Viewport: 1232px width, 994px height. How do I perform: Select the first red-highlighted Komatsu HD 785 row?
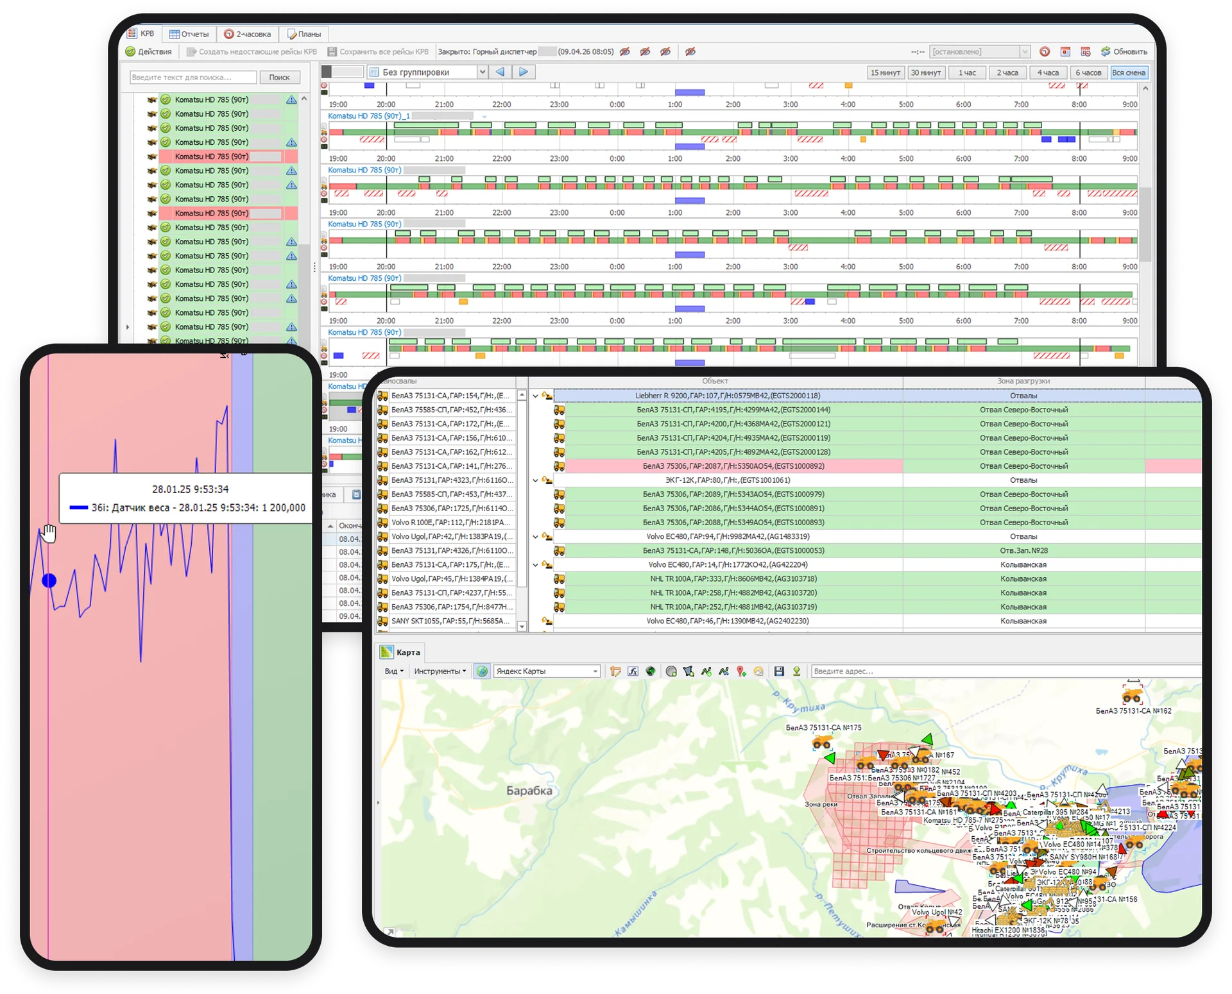point(228,156)
